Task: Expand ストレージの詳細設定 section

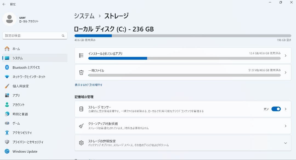Action: [285, 142]
